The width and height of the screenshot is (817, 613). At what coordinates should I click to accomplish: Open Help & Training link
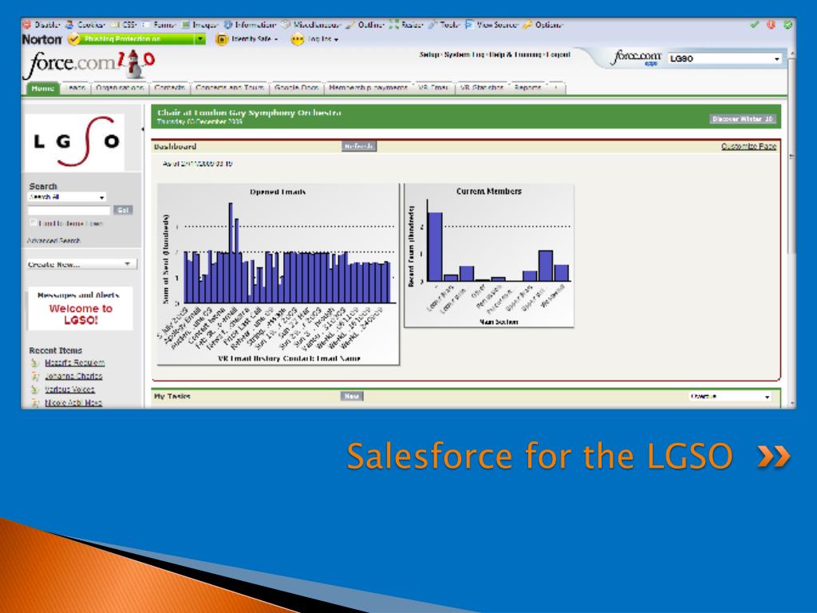tap(515, 55)
